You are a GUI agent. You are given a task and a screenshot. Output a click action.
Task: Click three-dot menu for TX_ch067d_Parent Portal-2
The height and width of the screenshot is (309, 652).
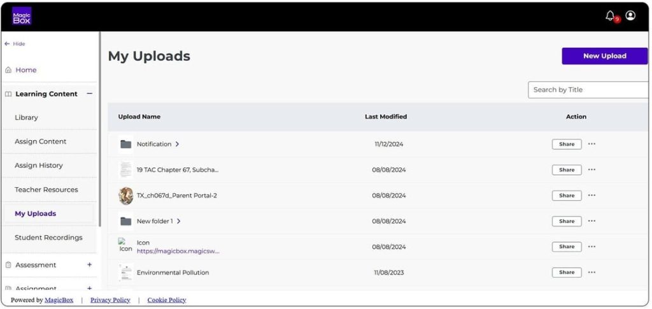[592, 196]
